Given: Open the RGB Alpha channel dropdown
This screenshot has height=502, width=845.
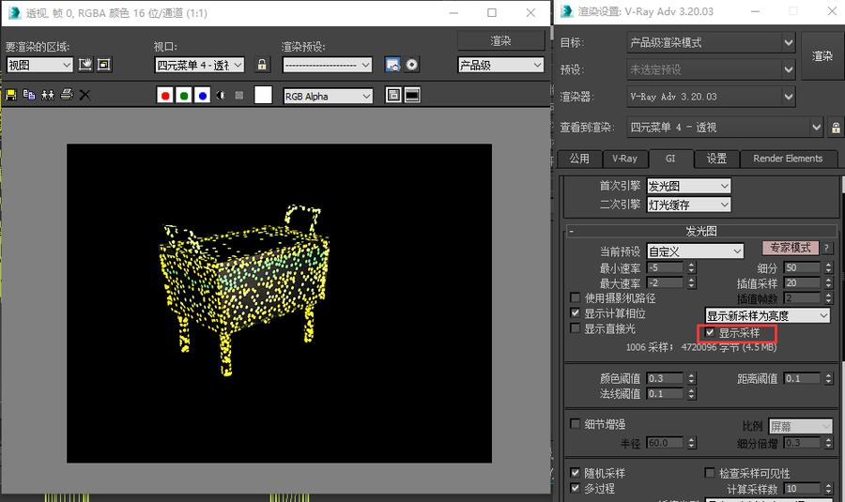Looking at the screenshot, I should coord(328,97).
